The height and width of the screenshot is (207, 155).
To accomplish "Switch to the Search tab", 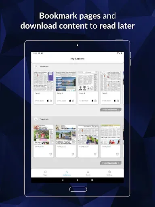I will (88, 173).
